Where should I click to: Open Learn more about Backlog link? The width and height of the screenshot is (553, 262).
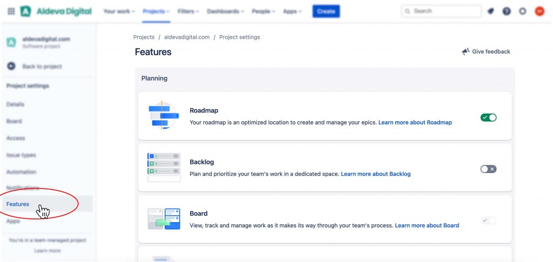click(376, 174)
